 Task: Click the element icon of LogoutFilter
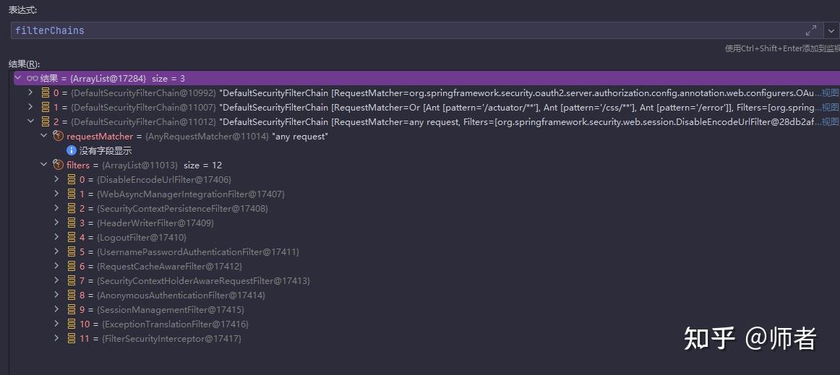72,237
